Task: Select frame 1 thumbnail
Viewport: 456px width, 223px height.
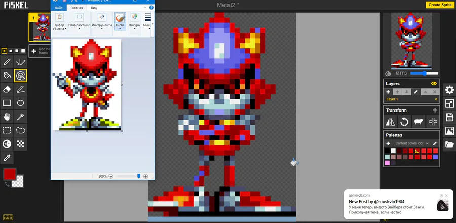Action: (x=40, y=27)
